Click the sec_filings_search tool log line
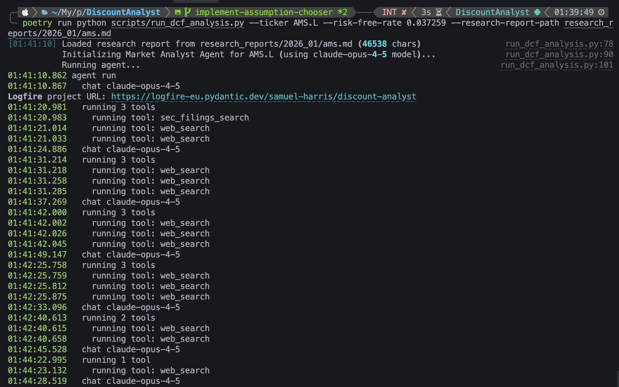Screen dimensions: 619x387 pos(170,118)
